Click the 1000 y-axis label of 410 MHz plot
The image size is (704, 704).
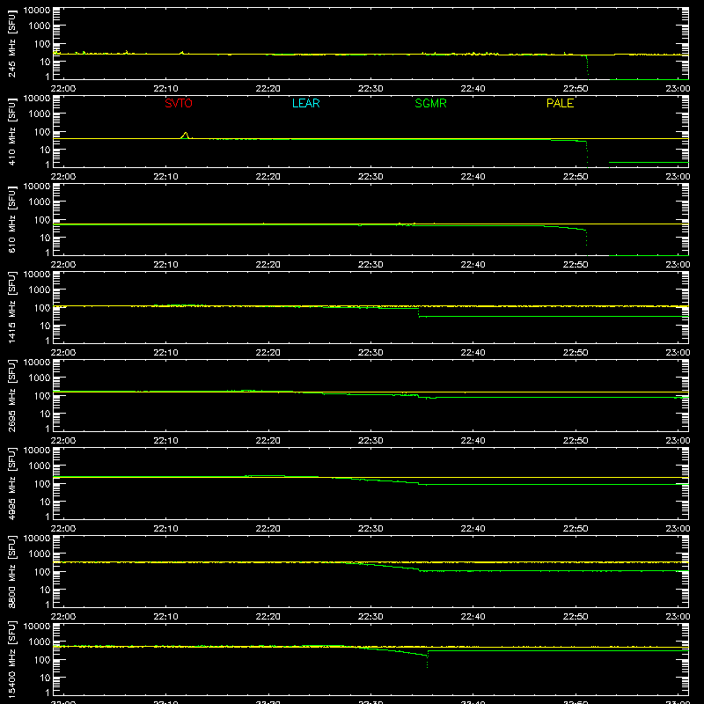(40, 114)
